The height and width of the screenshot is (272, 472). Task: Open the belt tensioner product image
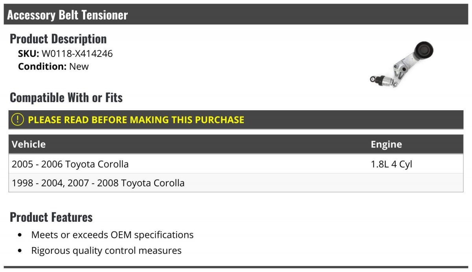401,63
